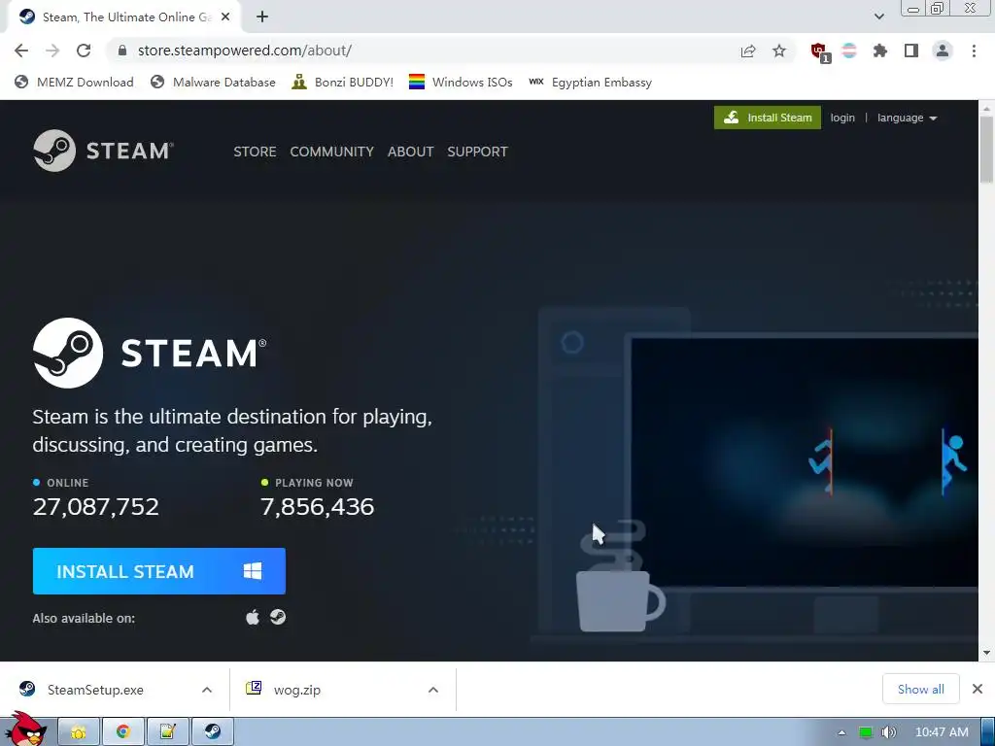Click the login link
This screenshot has height=746, width=995.
tap(842, 118)
